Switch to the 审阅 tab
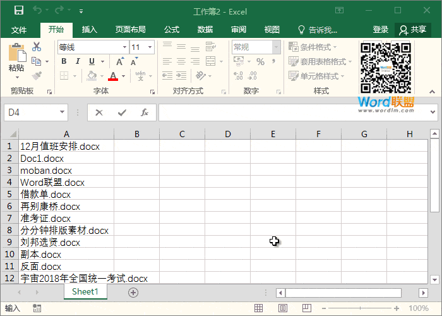This screenshot has width=442, height=316. point(239,29)
